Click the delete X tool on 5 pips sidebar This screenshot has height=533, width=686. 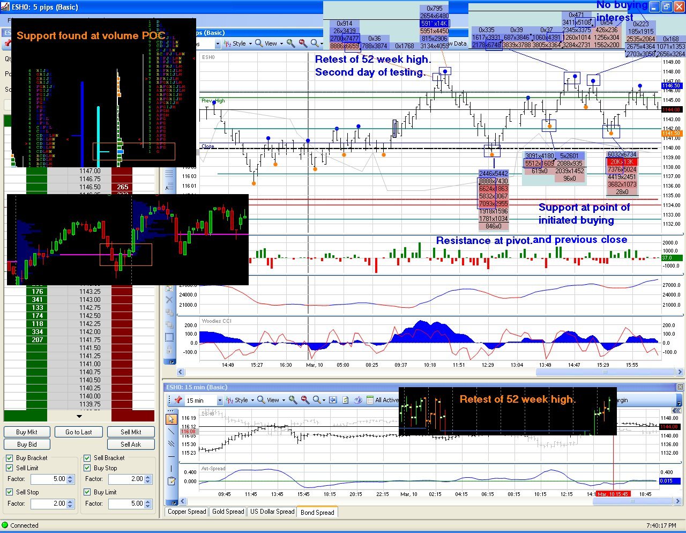(169, 300)
